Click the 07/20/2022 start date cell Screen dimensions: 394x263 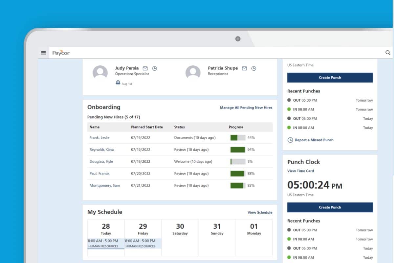pos(141,174)
